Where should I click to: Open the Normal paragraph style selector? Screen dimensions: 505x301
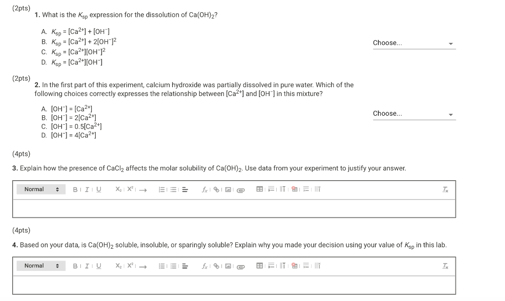tap(41, 189)
